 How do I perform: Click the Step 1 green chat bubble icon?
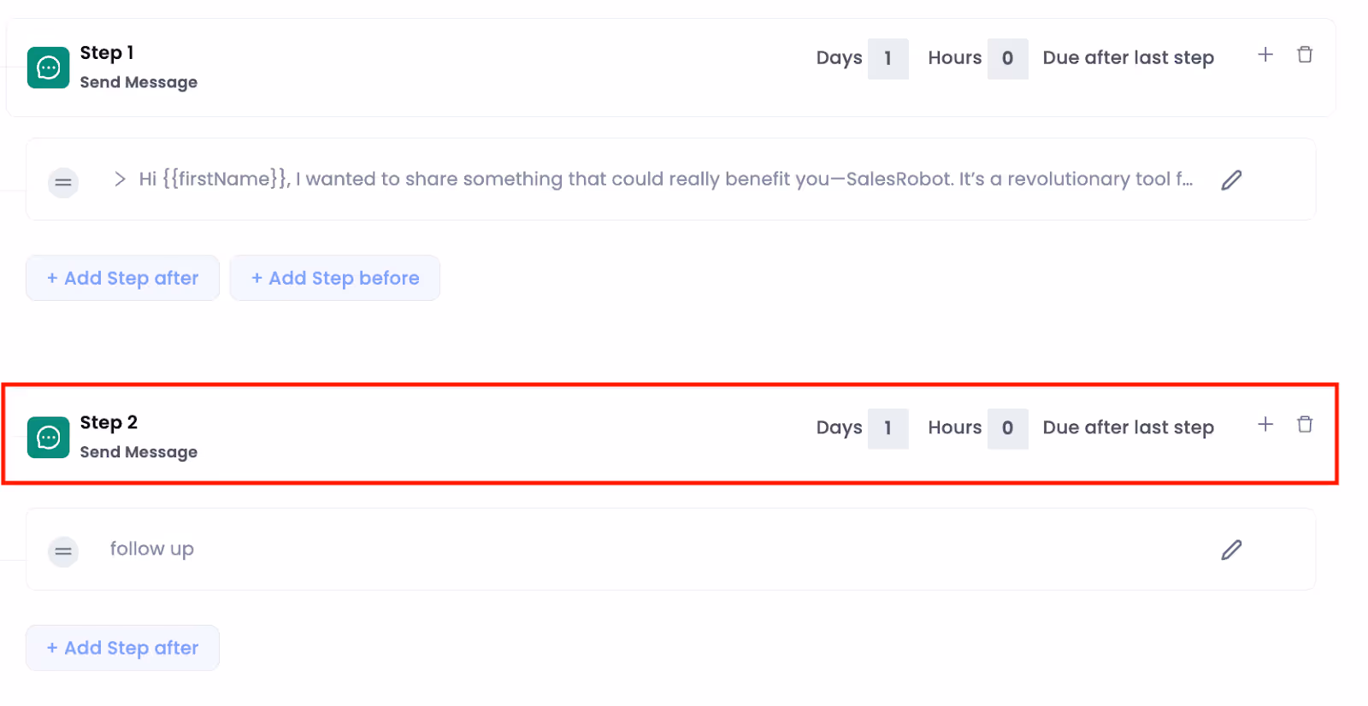(x=47, y=68)
